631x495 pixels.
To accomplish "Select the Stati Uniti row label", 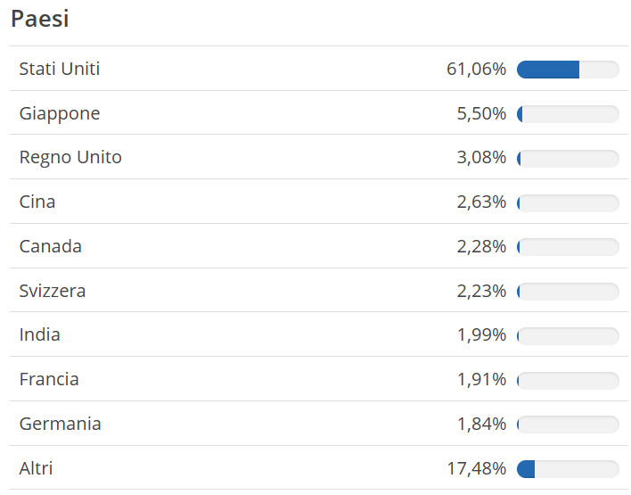I will pyautogui.click(x=60, y=69).
